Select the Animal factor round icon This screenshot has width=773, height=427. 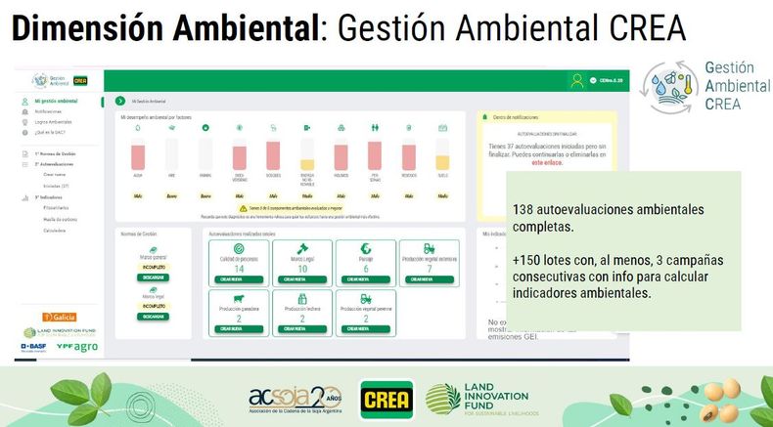click(x=205, y=128)
